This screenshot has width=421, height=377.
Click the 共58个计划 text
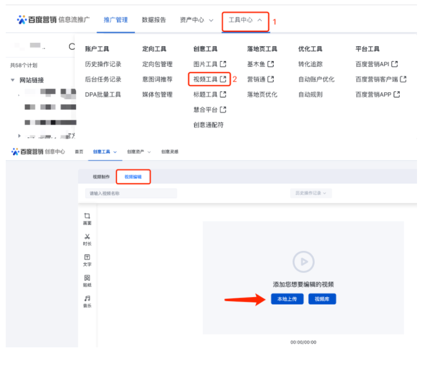23,65
